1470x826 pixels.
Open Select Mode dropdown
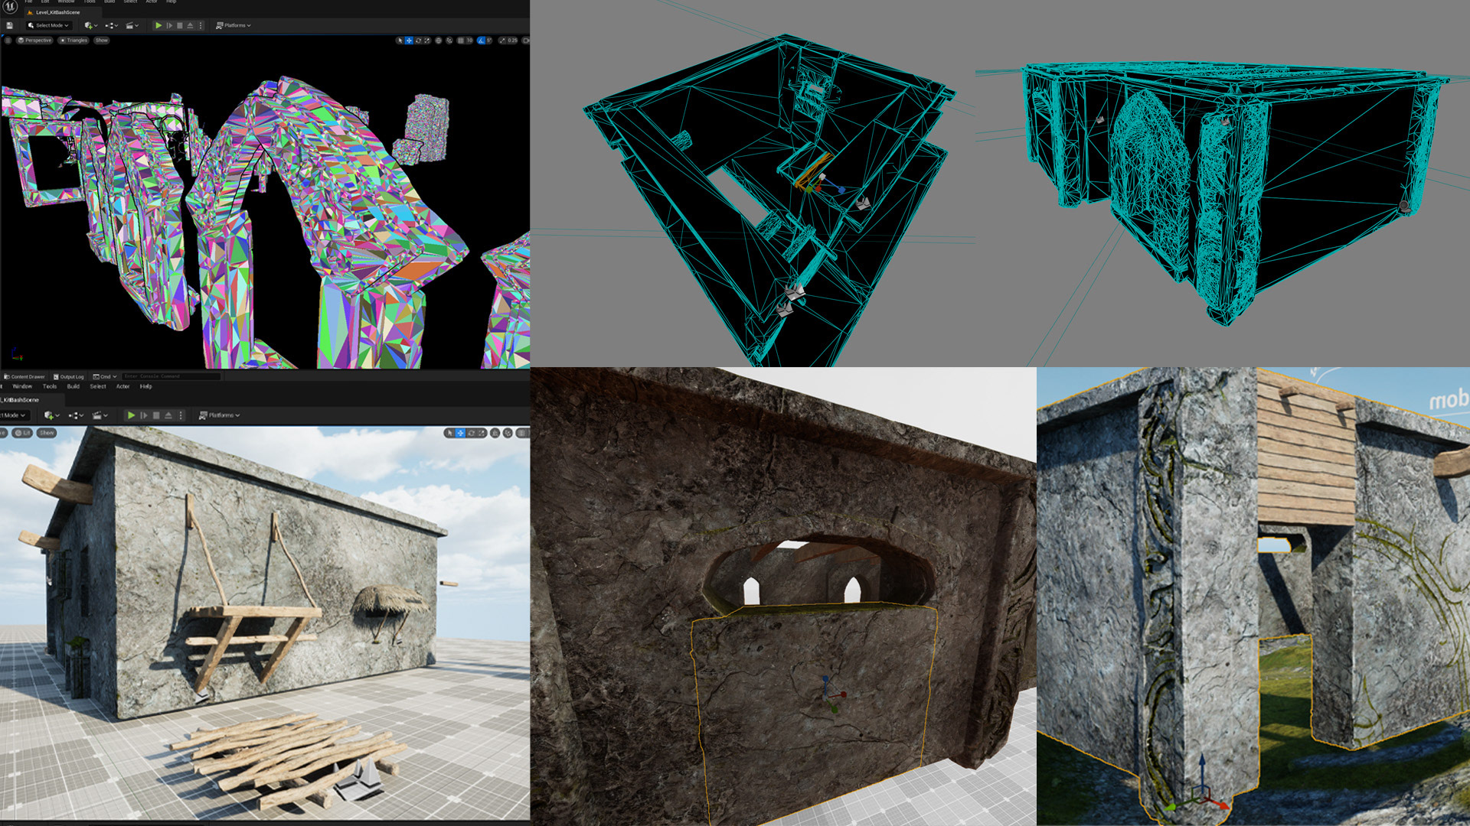click(x=48, y=25)
